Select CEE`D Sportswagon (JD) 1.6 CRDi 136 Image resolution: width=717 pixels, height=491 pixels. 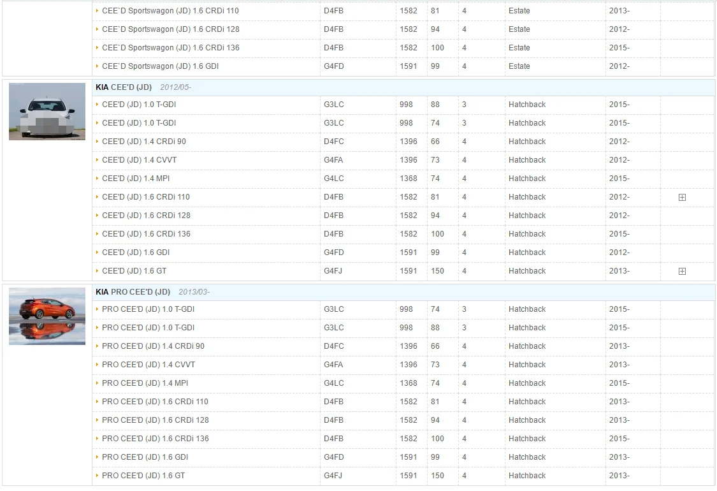tap(171, 48)
